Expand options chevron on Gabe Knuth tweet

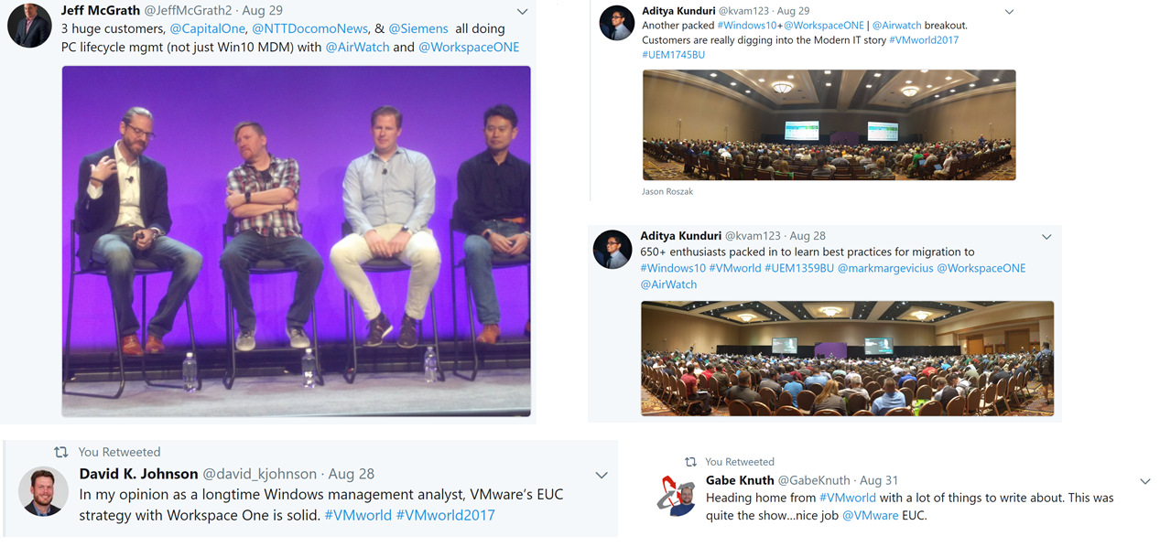(x=1144, y=481)
